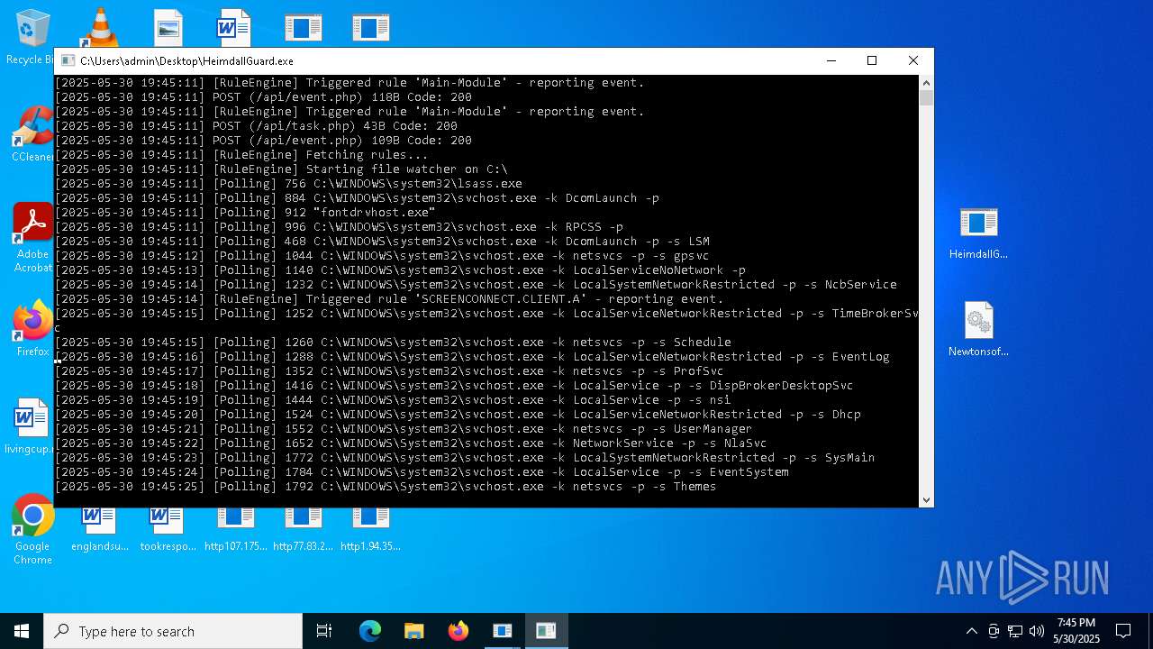
Task: Click the svchost '-s Schedule' log line
Action: coord(393,343)
